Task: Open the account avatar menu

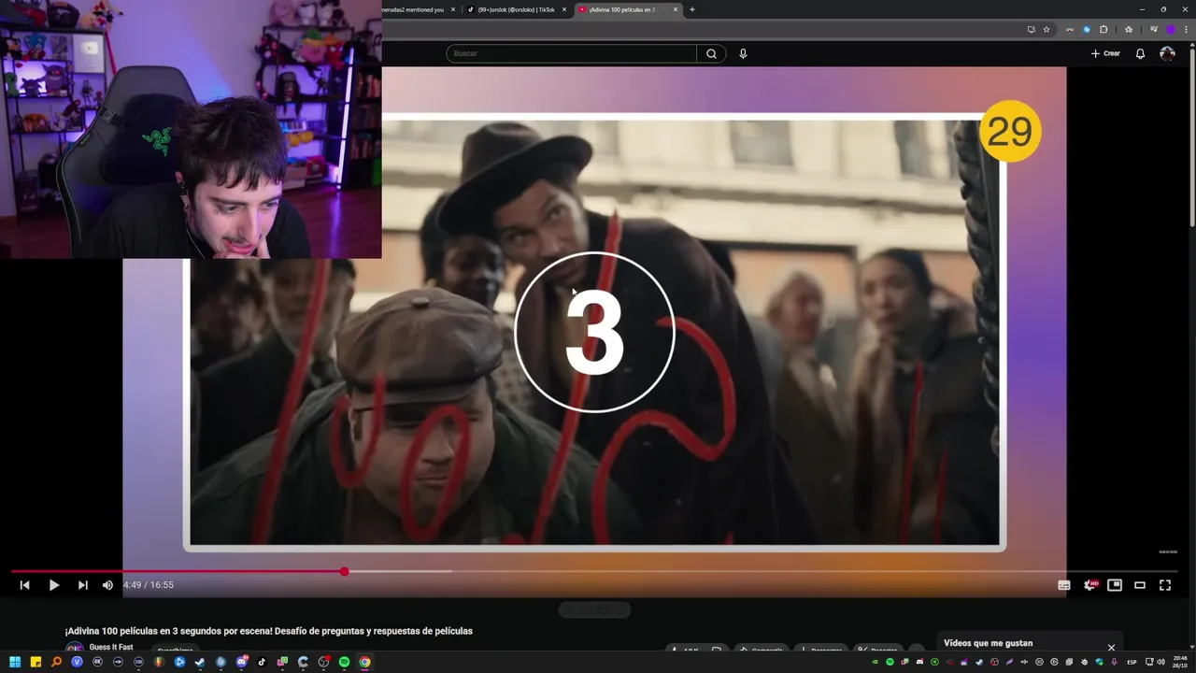Action: click(1167, 53)
